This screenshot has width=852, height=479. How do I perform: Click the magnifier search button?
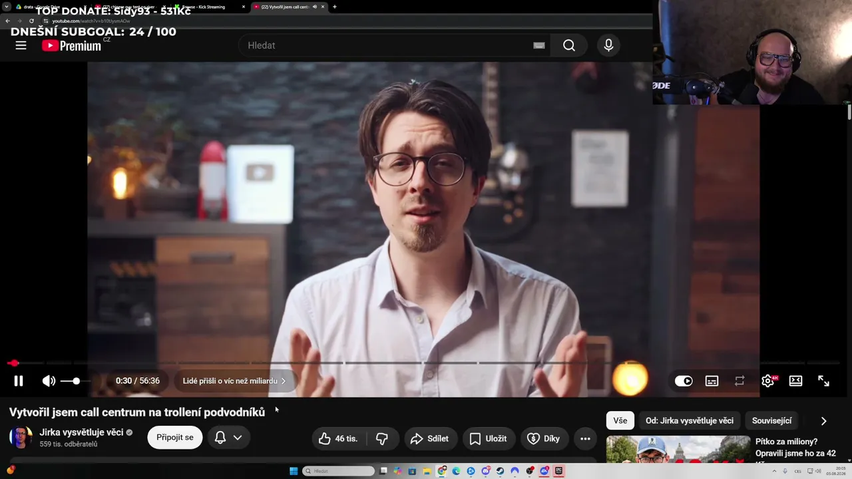[569, 45]
